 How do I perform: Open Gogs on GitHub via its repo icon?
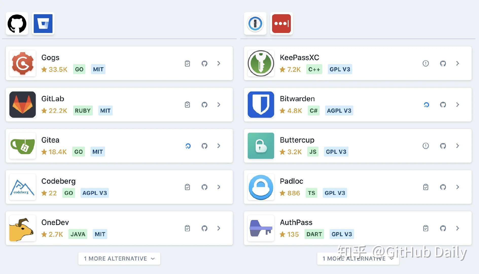pyautogui.click(x=204, y=63)
